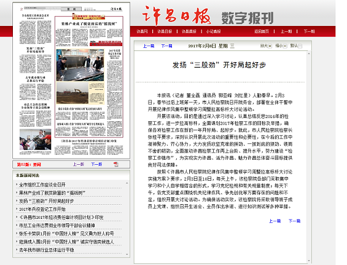Screen dimensions: 347x265
Task: Open article 市总工会传达贯彻全市领导干部会议精神
Action: [57, 226]
